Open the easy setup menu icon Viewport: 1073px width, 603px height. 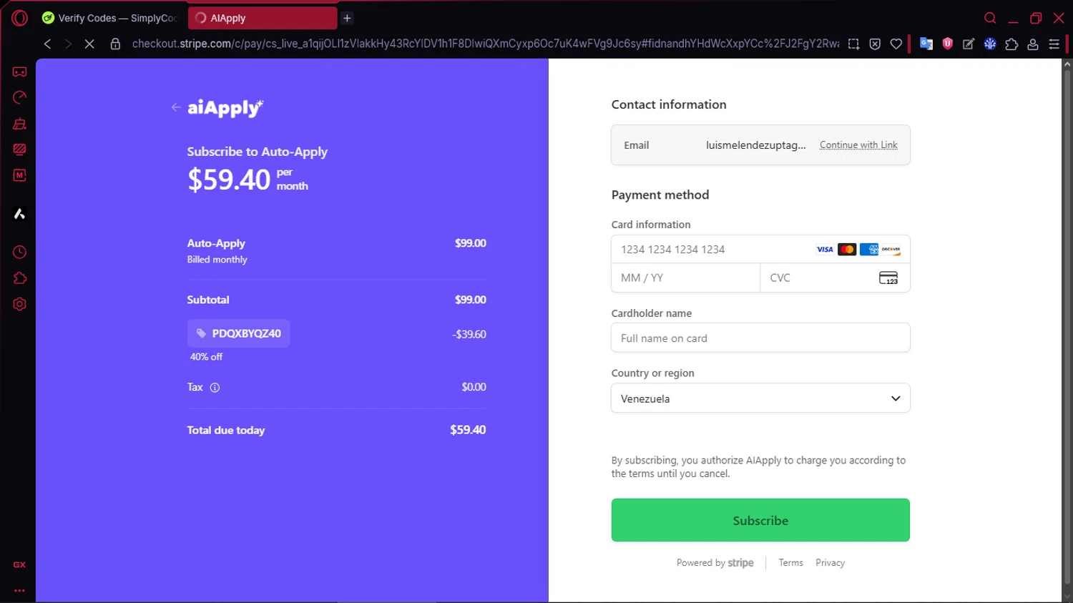click(1054, 44)
